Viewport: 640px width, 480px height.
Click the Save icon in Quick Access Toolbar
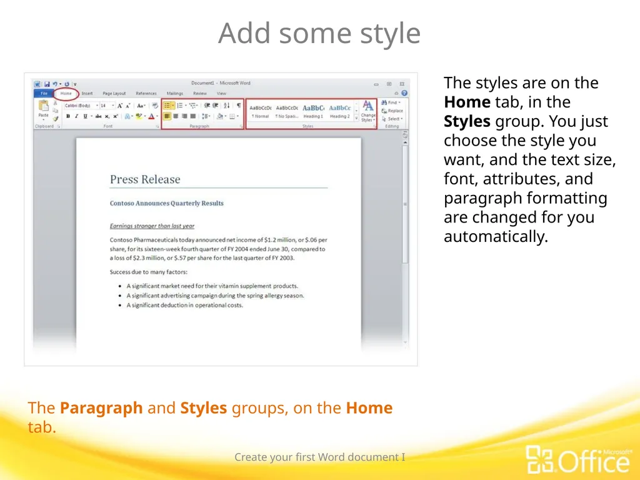point(47,84)
